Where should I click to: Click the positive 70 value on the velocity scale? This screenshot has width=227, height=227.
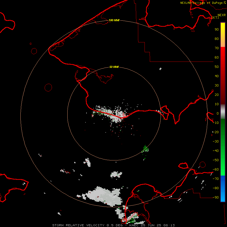[x=217, y=48]
